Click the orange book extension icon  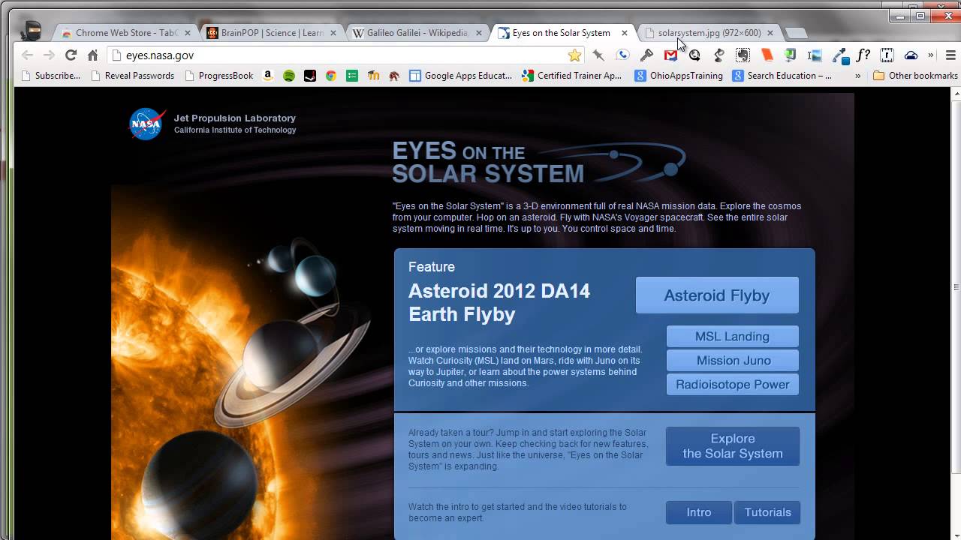tap(767, 55)
